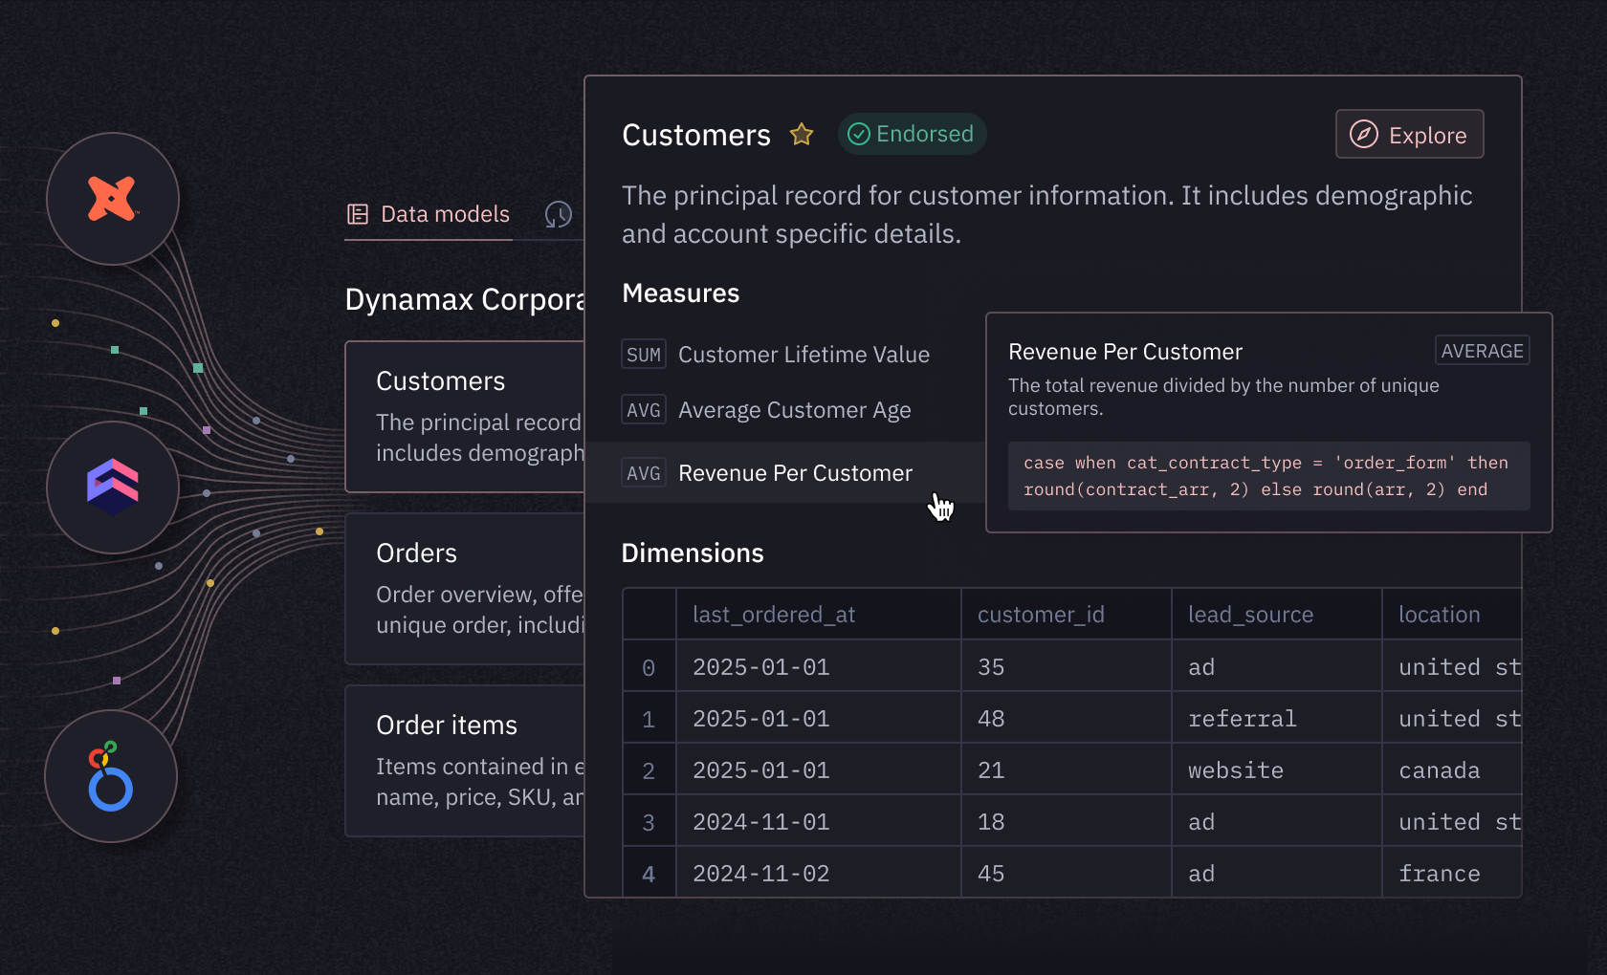Toggle the star to favorite the Customers model
This screenshot has height=975, width=1607.
802,134
